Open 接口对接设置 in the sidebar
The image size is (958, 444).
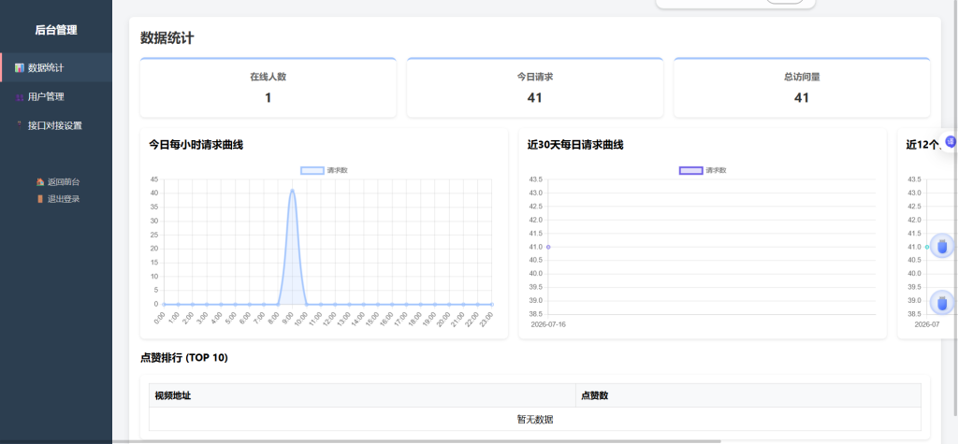56,125
